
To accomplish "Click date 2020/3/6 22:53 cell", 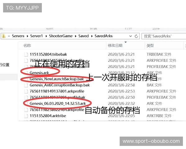I will [121, 91].
